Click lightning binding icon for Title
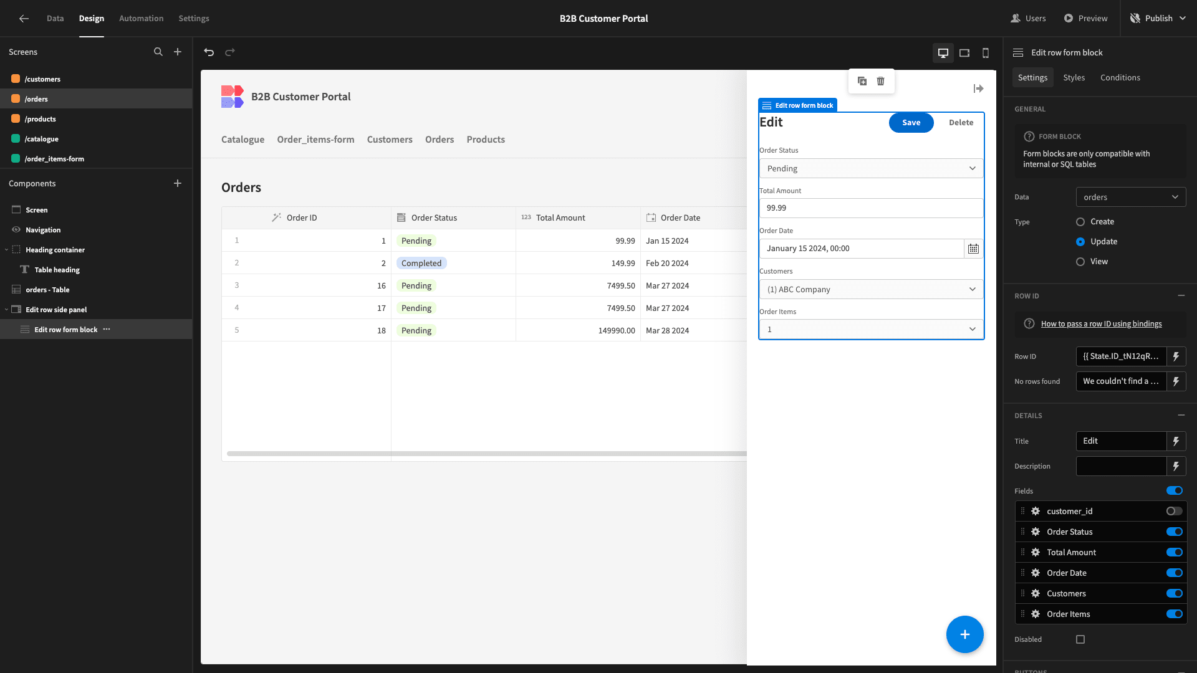 1176,441
